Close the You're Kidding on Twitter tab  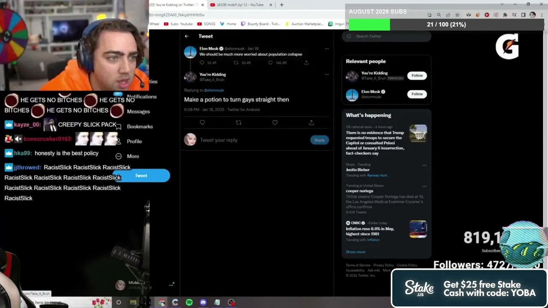pyautogui.click(x=202, y=5)
